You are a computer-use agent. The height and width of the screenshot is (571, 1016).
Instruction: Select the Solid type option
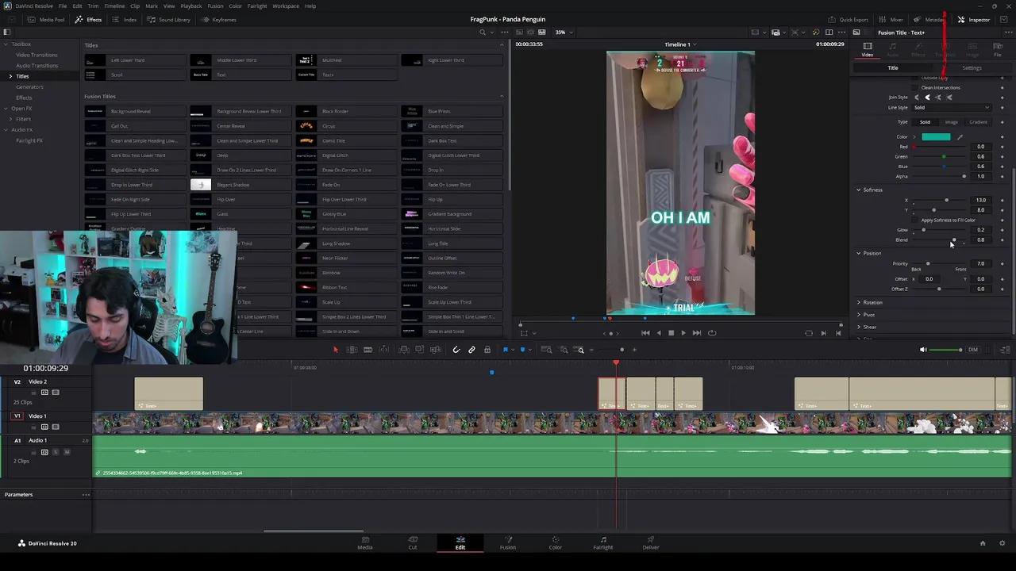click(x=925, y=122)
